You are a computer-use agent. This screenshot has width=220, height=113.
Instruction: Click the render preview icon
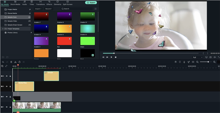(x=175, y=62)
